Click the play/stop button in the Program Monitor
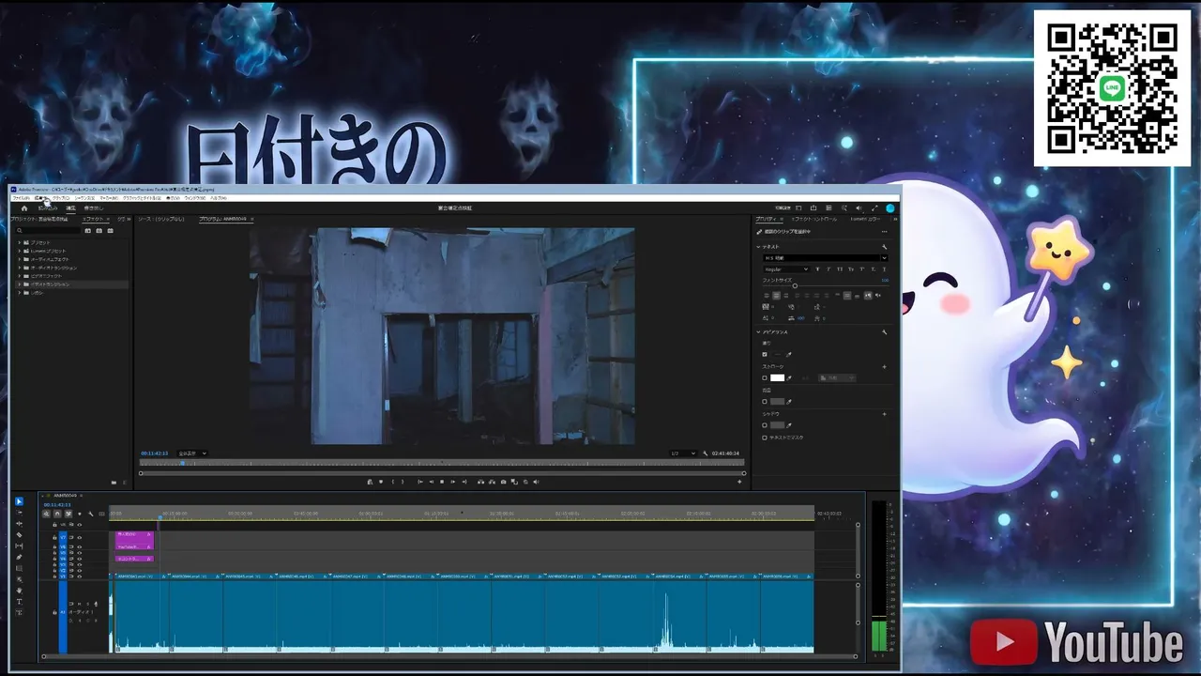The image size is (1201, 676). click(442, 482)
